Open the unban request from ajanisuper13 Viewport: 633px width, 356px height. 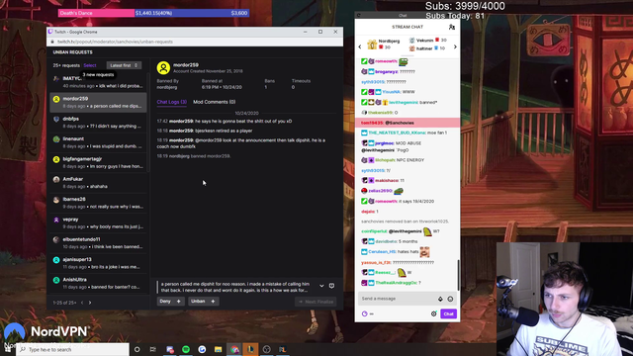coord(98,263)
